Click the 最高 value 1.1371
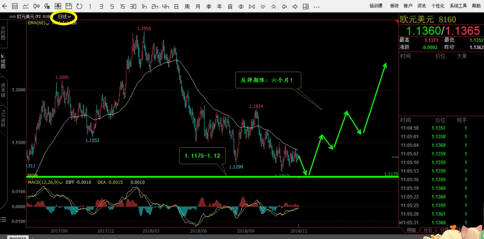The image size is (484, 239). (431, 40)
